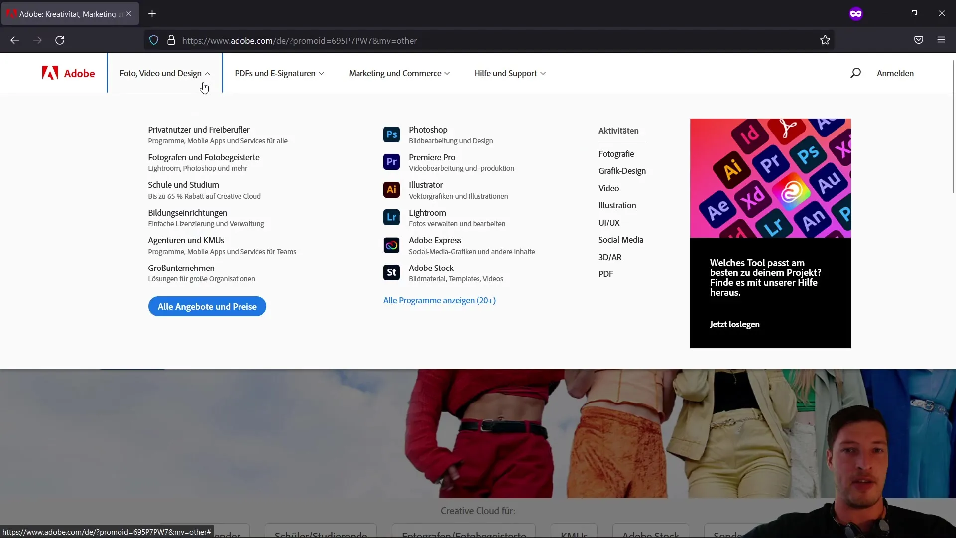The width and height of the screenshot is (956, 538).
Task: Select Adobe Stock product title
Action: [431, 268]
